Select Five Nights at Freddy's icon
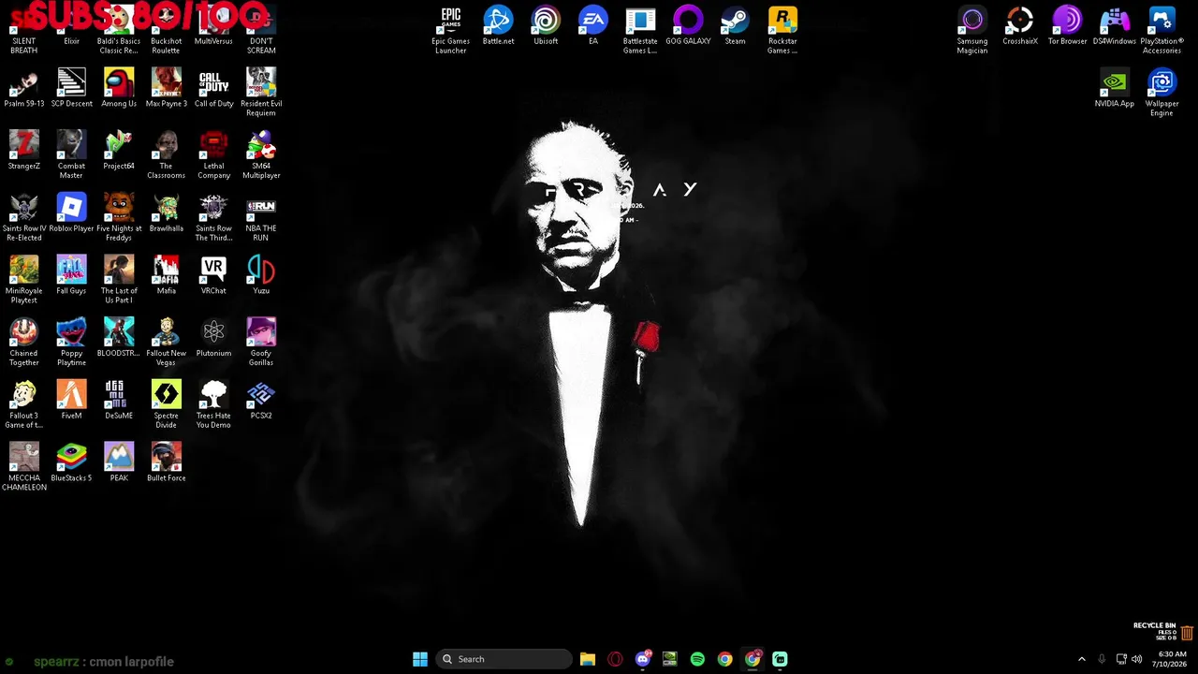Image resolution: width=1198 pixels, height=674 pixels. (119, 218)
